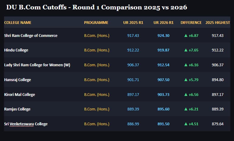Sort table by UR 2025 R1 header
Image resolution: width=234 pixels, height=141 pixels.
[x=133, y=22]
